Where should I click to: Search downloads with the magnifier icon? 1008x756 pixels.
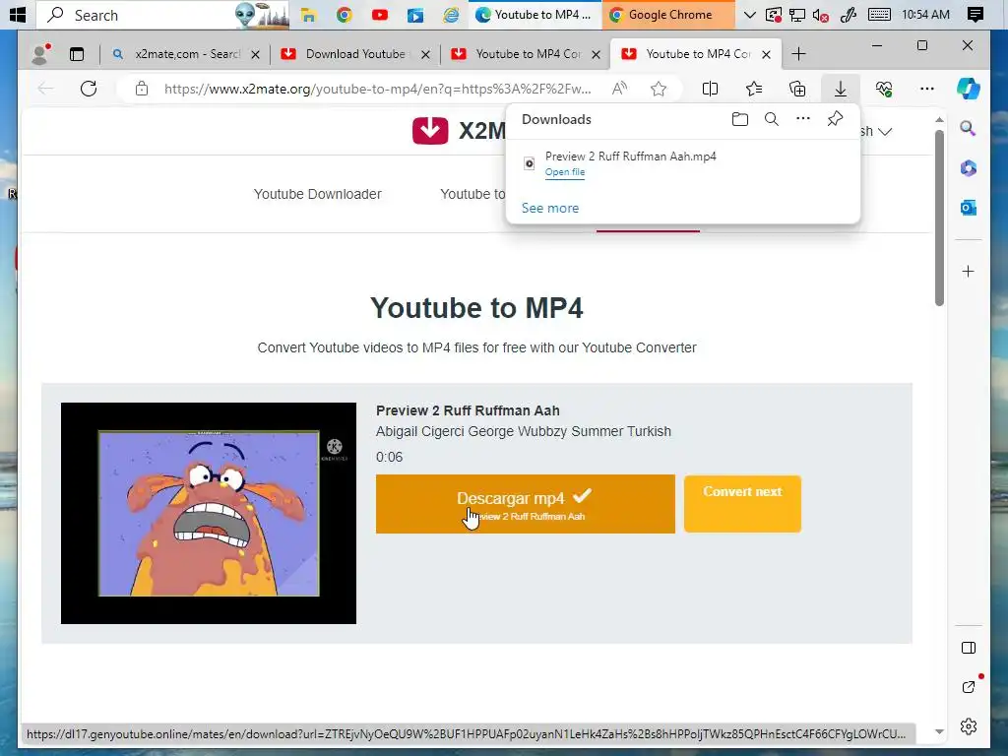point(772,119)
